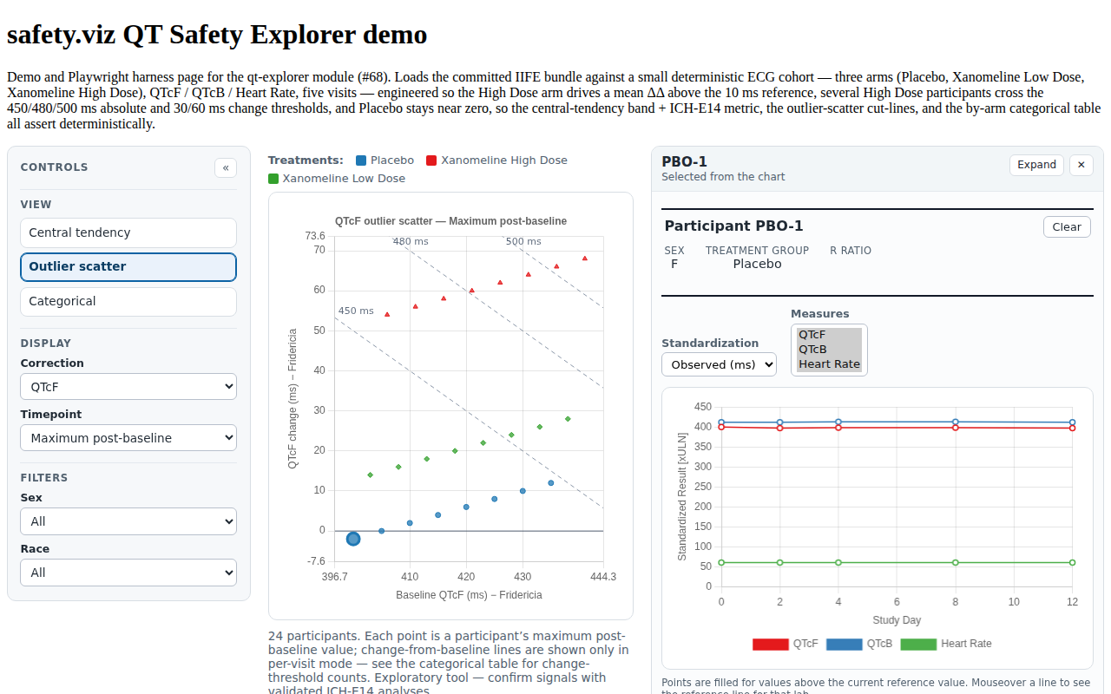Expand the PBO-1 participant panel
This screenshot has width=1111, height=694.
click(1036, 165)
